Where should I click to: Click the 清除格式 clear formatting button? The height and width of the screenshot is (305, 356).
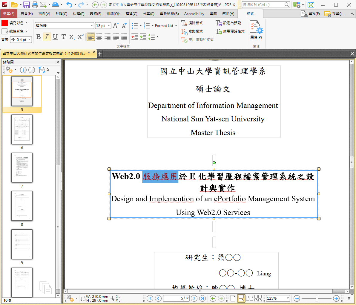[x=192, y=23]
